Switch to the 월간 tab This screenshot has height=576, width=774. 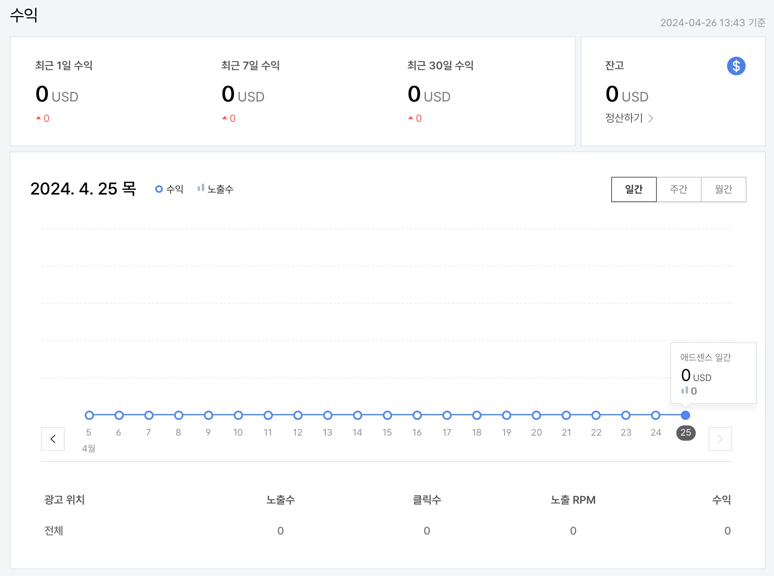(724, 189)
